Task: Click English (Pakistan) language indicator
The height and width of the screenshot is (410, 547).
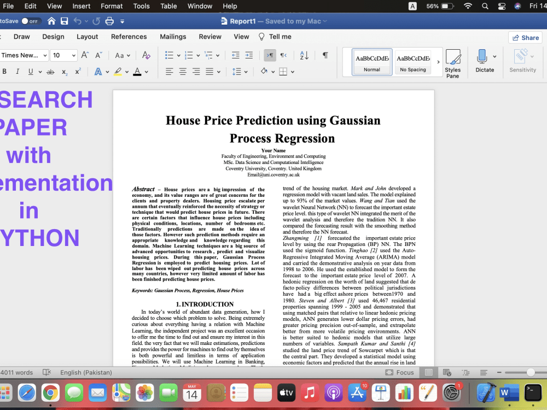Action: (x=86, y=372)
